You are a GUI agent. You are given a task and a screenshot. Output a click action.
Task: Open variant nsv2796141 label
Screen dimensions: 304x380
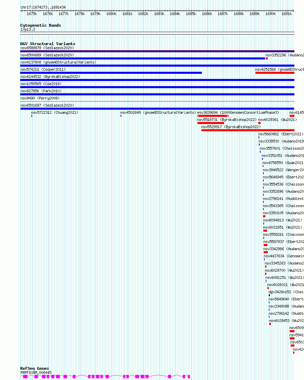[x=283, y=199]
